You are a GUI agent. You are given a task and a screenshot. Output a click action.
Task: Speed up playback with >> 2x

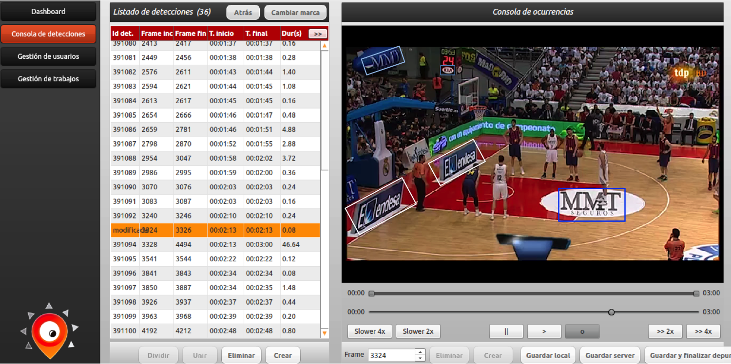pyautogui.click(x=665, y=331)
